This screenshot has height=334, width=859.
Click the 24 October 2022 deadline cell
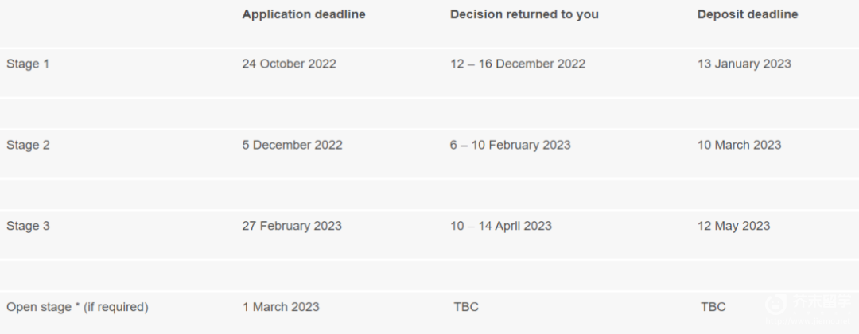point(290,64)
